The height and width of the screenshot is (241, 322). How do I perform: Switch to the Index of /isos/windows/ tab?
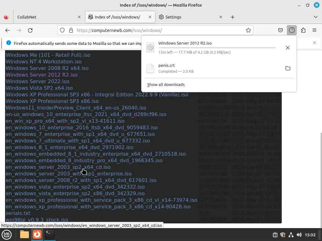point(120,17)
